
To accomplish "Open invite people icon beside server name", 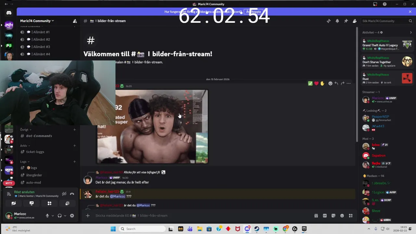I will 75,21.
